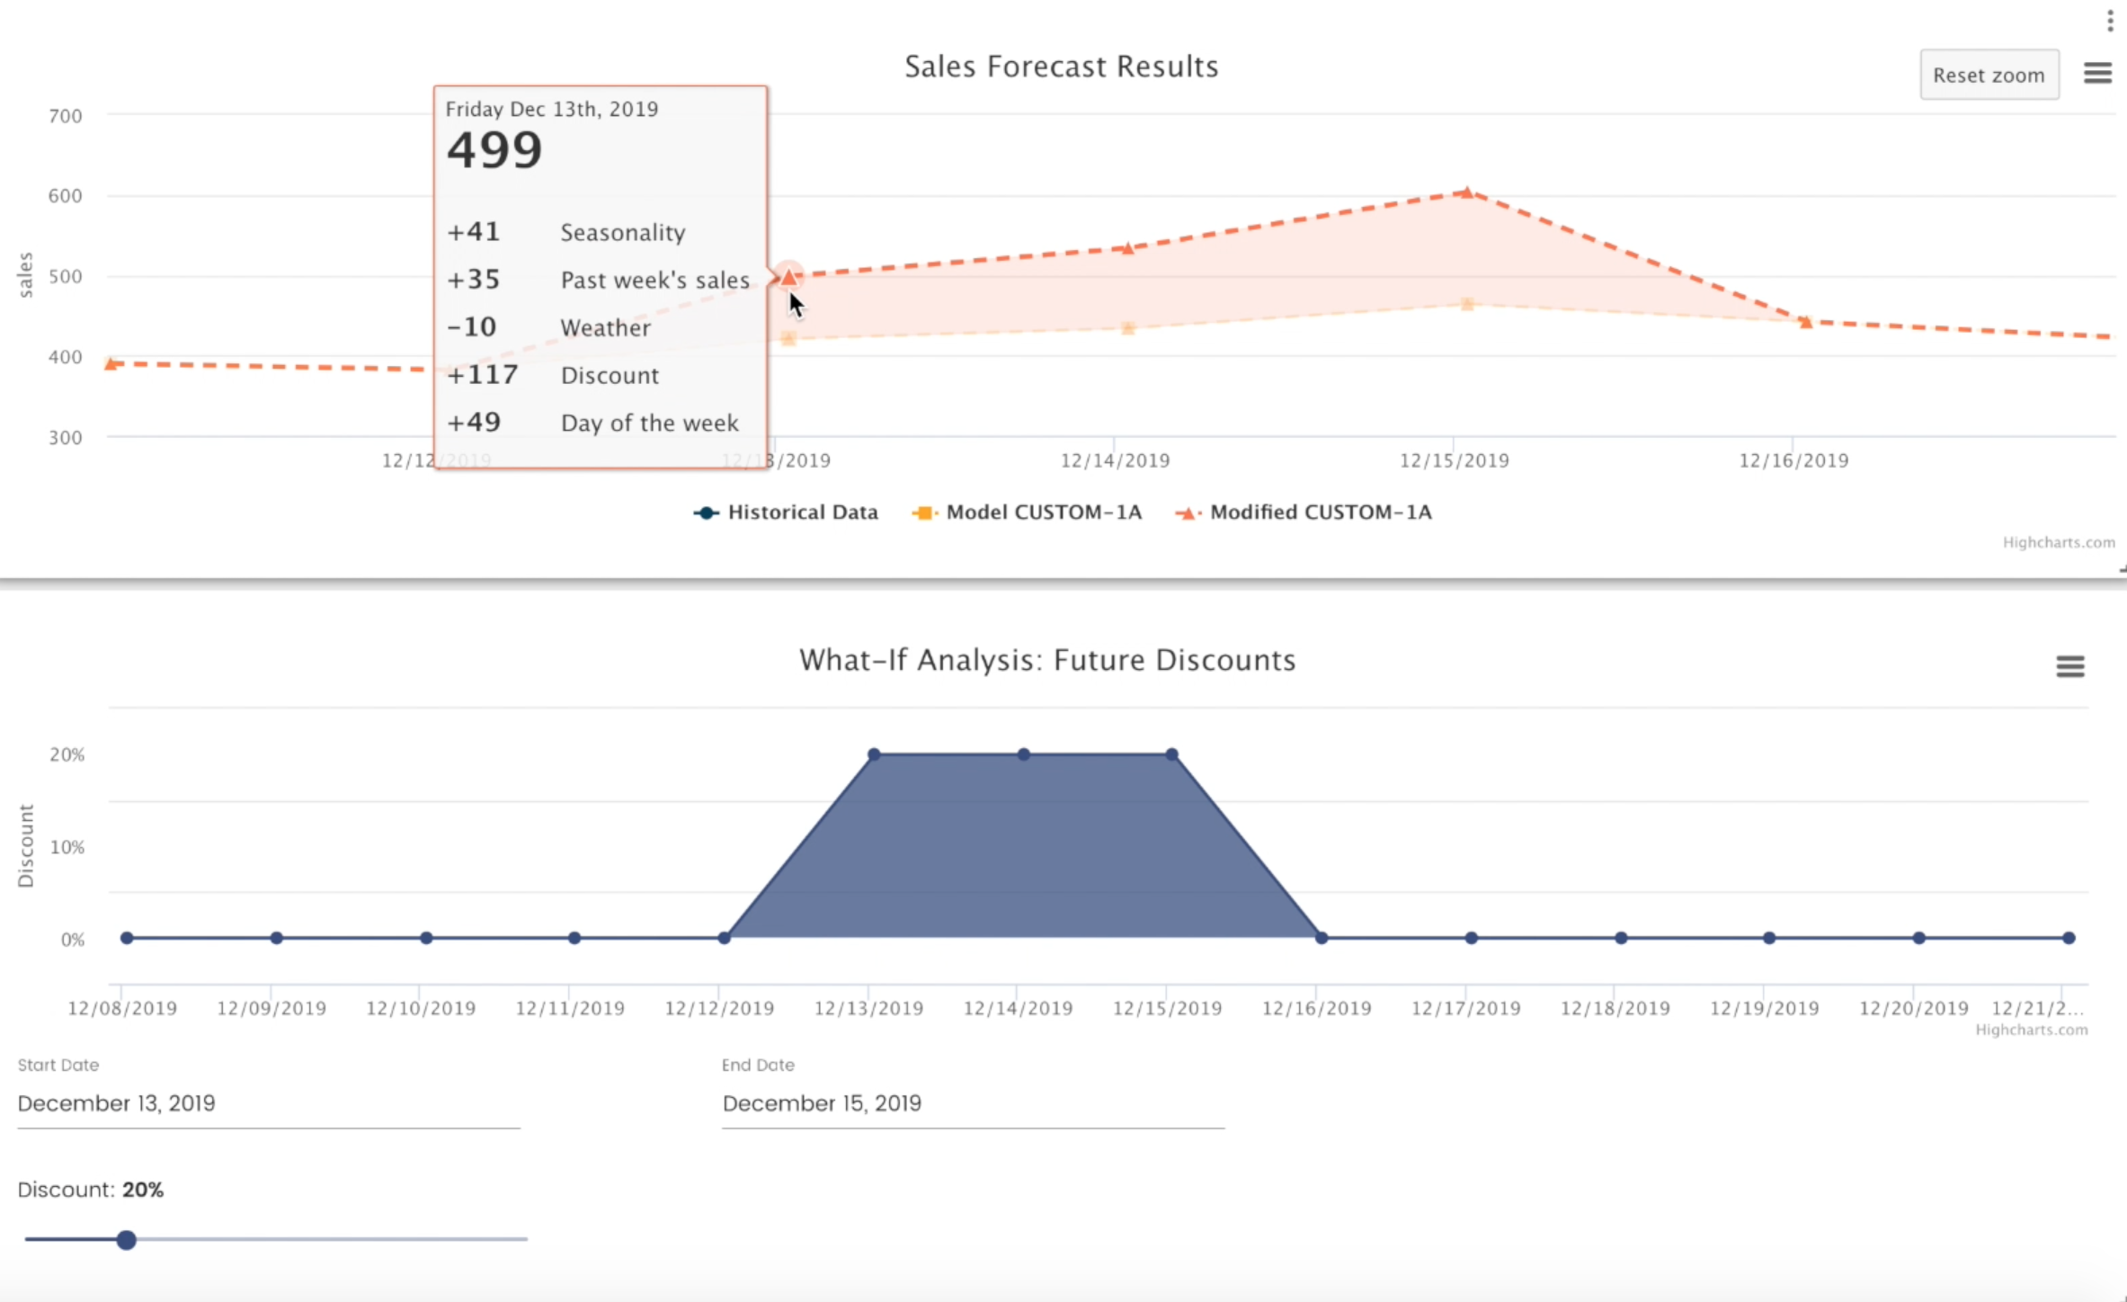Image resolution: width=2127 pixels, height=1302 pixels.
Task: Click the 20% discount point at 12/13/2019
Action: [874, 754]
